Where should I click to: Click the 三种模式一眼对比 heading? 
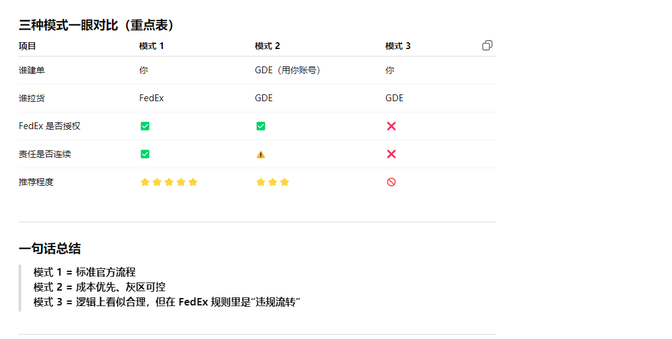(x=96, y=25)
